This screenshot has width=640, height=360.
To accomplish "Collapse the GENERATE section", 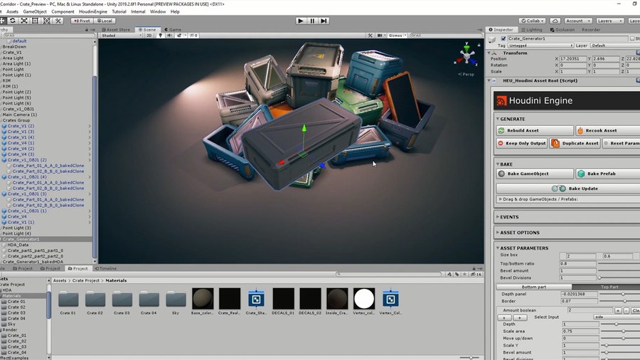I will point(498,120).
